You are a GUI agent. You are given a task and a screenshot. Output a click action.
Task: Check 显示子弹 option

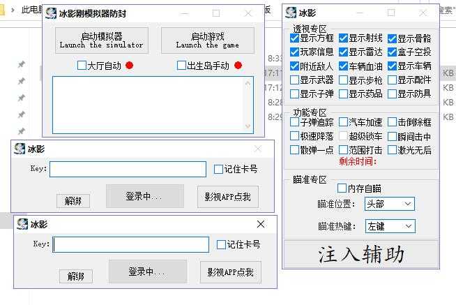pos(295,94)
